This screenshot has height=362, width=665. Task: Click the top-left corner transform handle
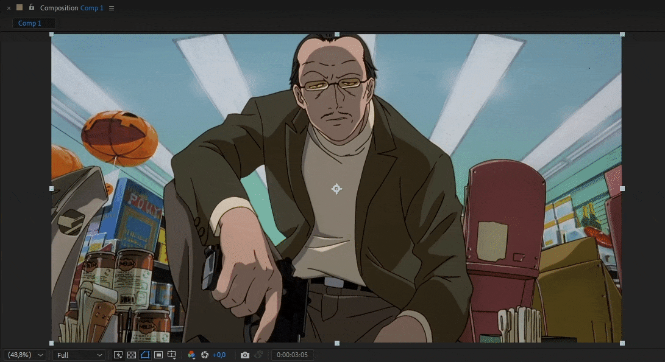(x=52, y=34)
